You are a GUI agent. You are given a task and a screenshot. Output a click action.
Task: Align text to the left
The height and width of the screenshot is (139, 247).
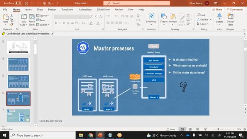[108, 23]
